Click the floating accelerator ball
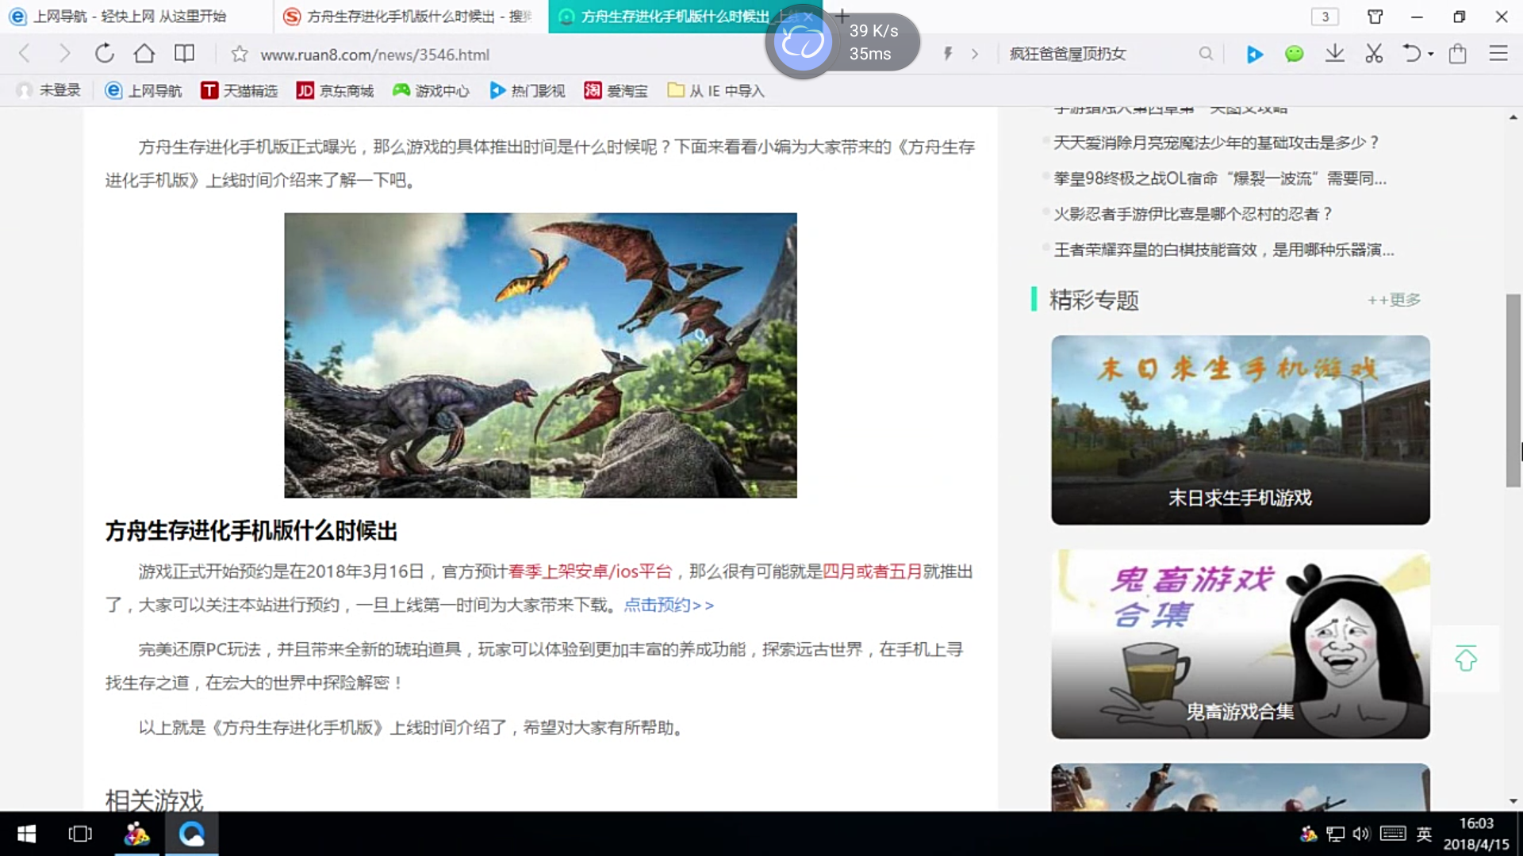This screenshot has width=1523, height=856. tap(802, 42)
